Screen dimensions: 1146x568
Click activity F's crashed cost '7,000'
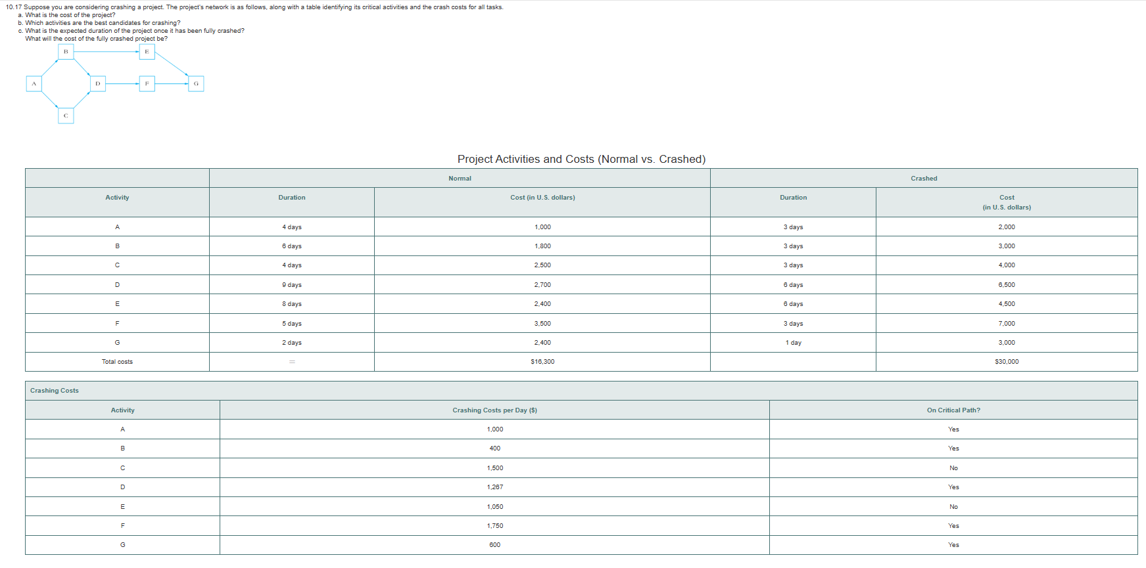coord(1007,324)
